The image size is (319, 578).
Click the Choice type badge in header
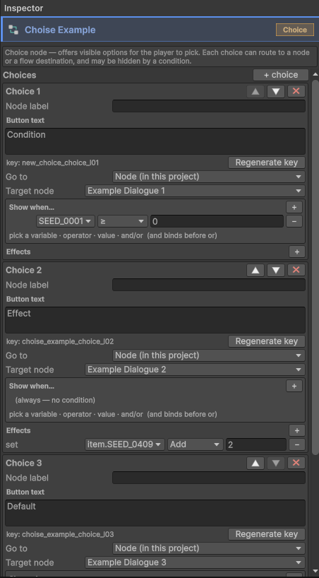pyautogui.click(x=295, y=30)
